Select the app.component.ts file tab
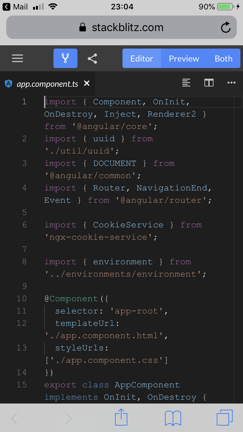 click(47, 84)
